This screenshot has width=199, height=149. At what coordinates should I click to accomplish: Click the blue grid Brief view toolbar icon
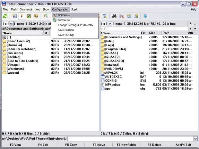(x=14, y=16)
